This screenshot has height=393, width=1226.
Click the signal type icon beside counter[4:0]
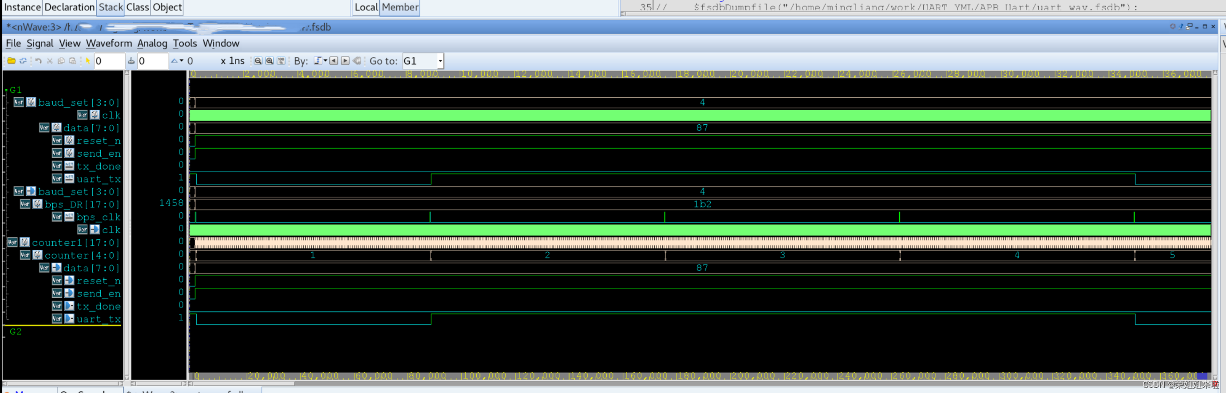[38, 255]
